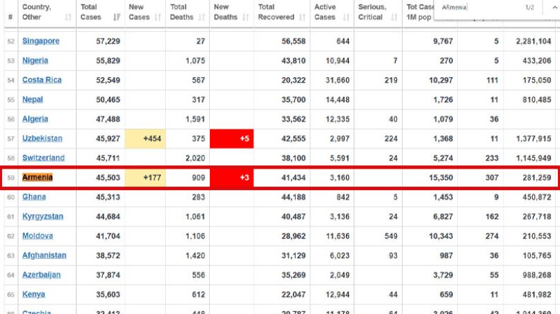Select Switzerland total deaths 2,020
The width and height of the screenshot is (560, 314).
pyautogui.click(x=195, y=158)
